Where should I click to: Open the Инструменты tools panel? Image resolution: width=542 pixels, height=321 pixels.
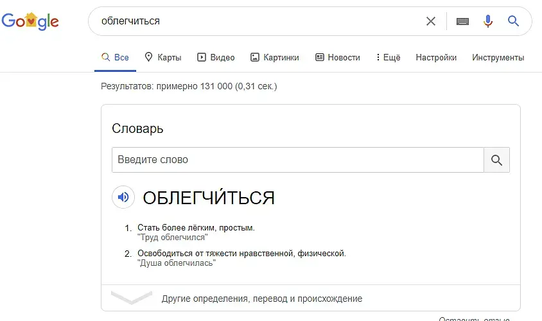tap(498, 57)
